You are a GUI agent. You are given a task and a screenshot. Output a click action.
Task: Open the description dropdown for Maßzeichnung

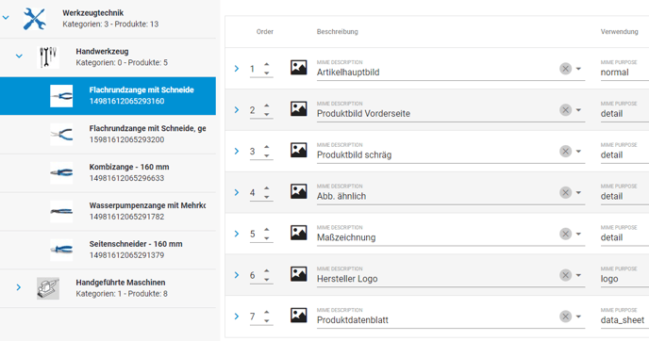(578, 234)
